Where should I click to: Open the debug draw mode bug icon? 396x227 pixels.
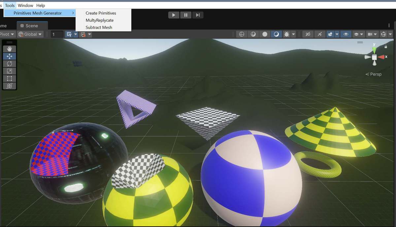(x=286, y=34)
